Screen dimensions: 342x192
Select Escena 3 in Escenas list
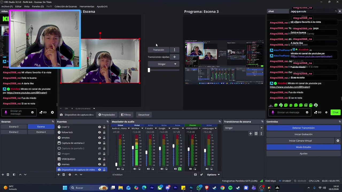click(x=14, y=127)
